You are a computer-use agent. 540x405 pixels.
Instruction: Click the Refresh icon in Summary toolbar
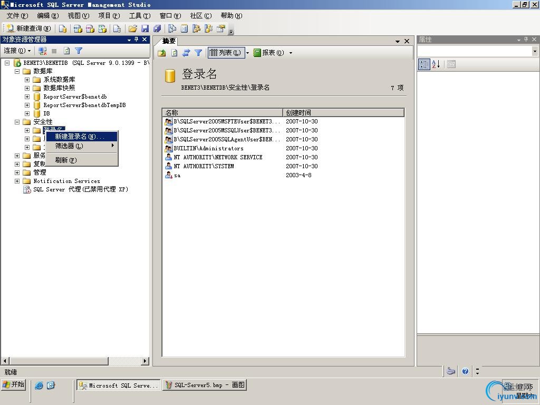point(174,53)
